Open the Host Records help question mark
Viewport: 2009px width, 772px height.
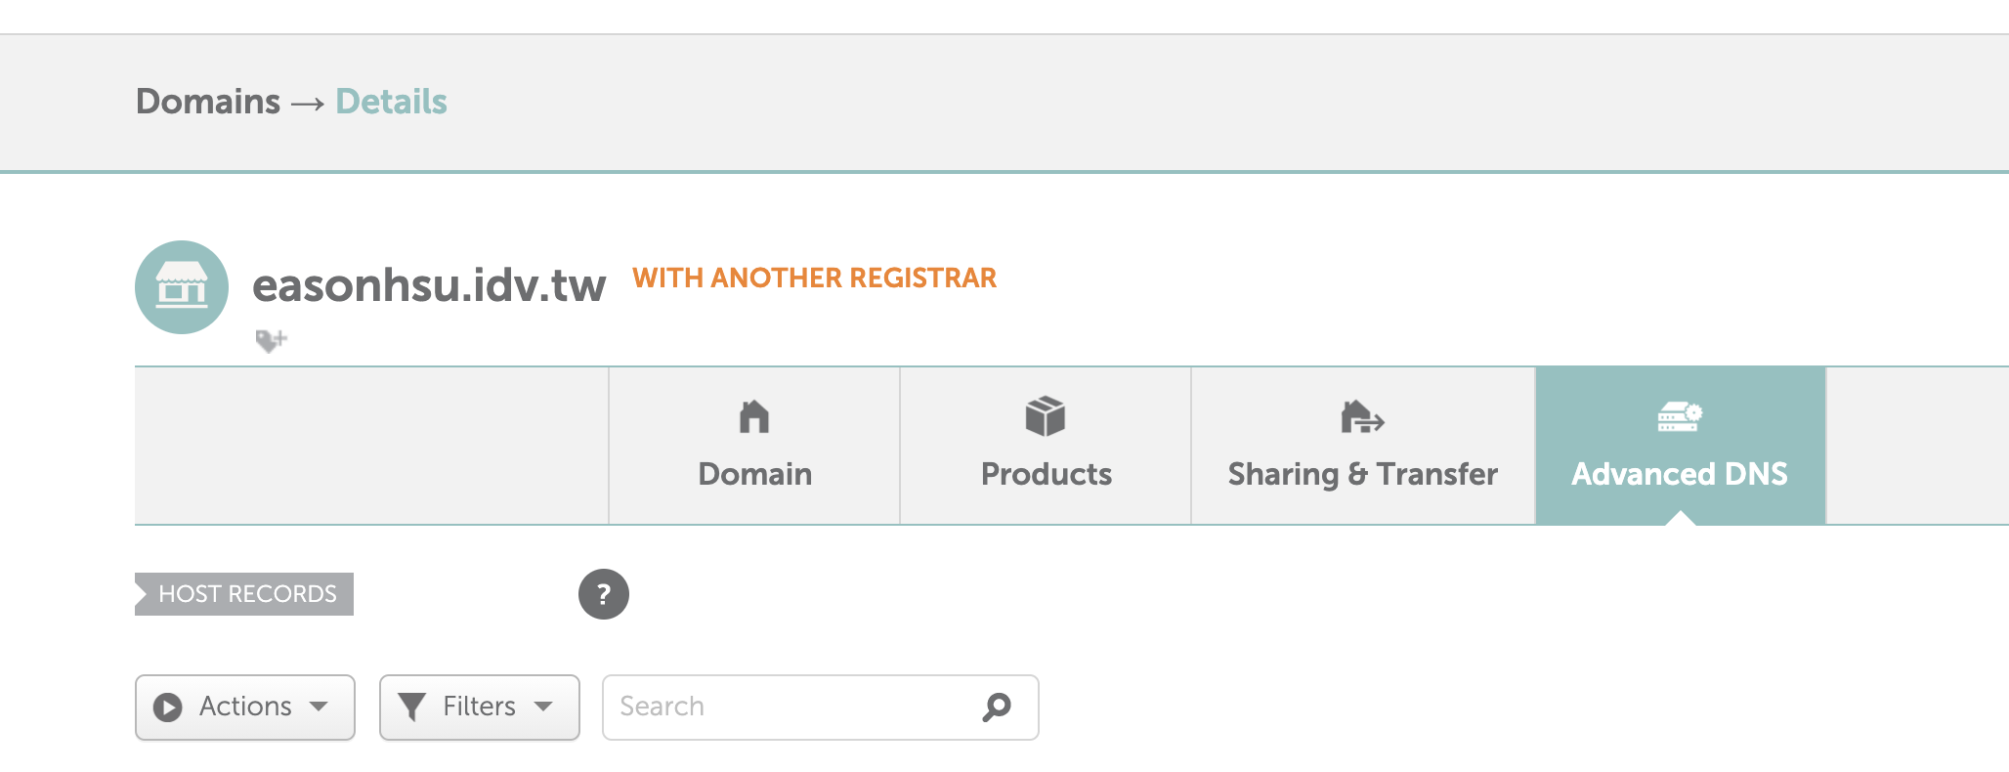pos(604,594)
